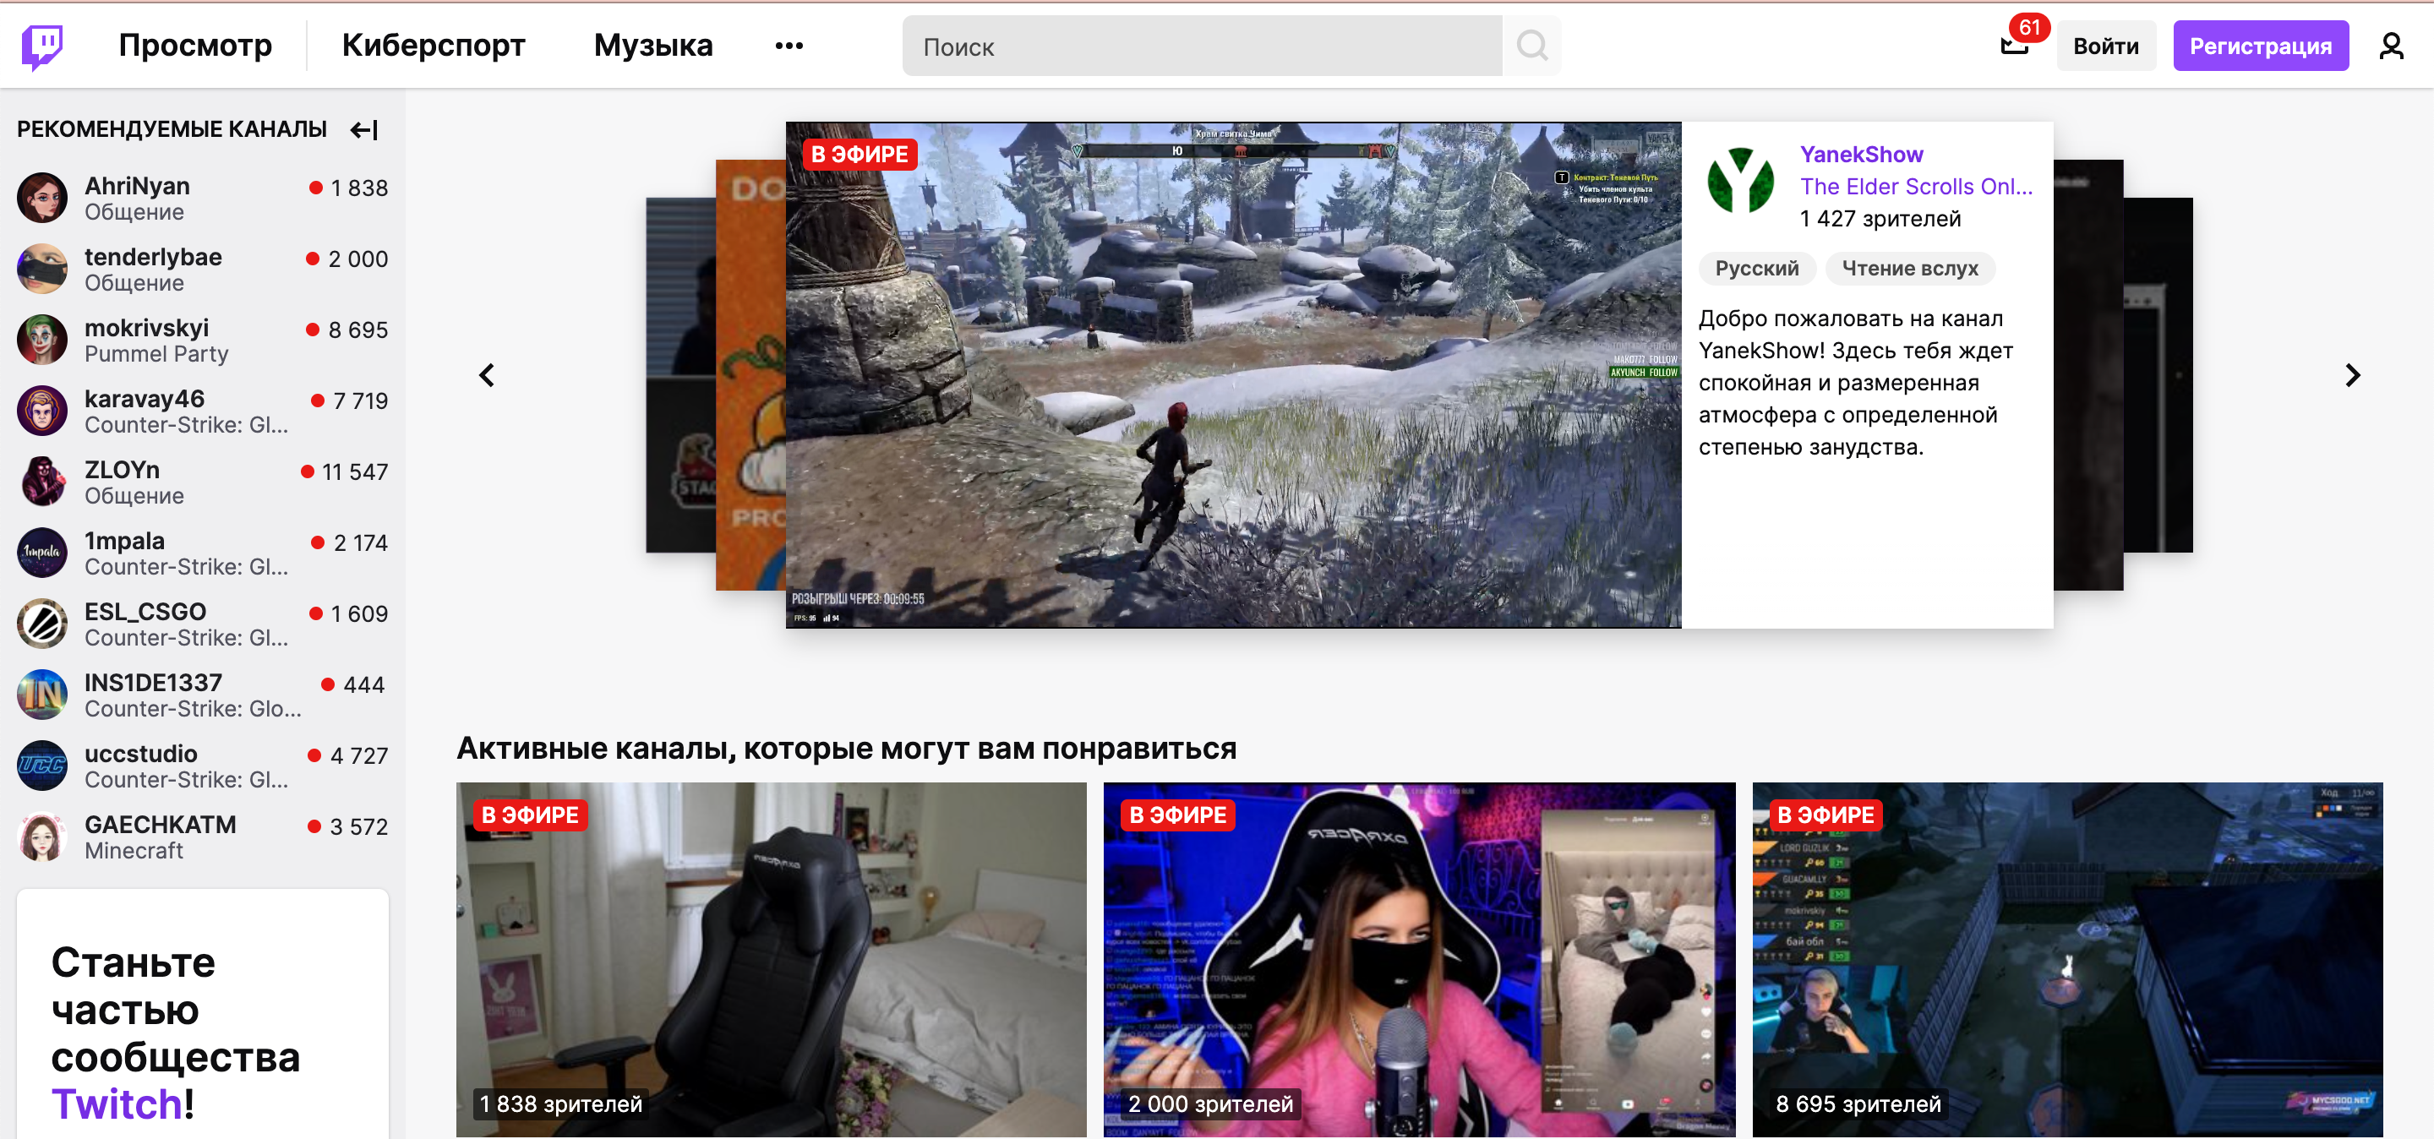The height and width of the screenshot is (1139, 2434).
Task: Click the search magnifier icon
Action: click(1531, 46)
